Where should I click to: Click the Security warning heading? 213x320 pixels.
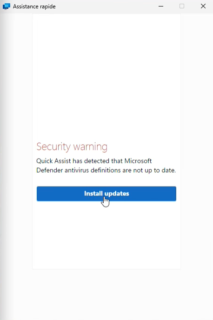click(72, 147)
